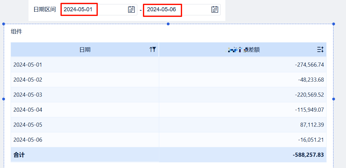Viewport: 346px width, 168px height.
Task: Click end date field showing 2024-05-06
Action: (x=182, y=10)
